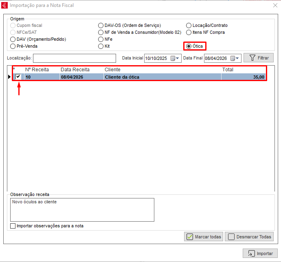Screen dimensions: 281x262
Task: Click the Filtrar funnel button
Action: click(258, 58)
